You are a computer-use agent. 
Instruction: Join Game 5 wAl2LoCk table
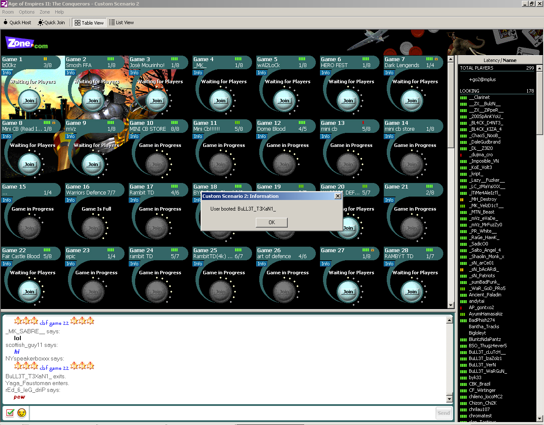point(284,101)
